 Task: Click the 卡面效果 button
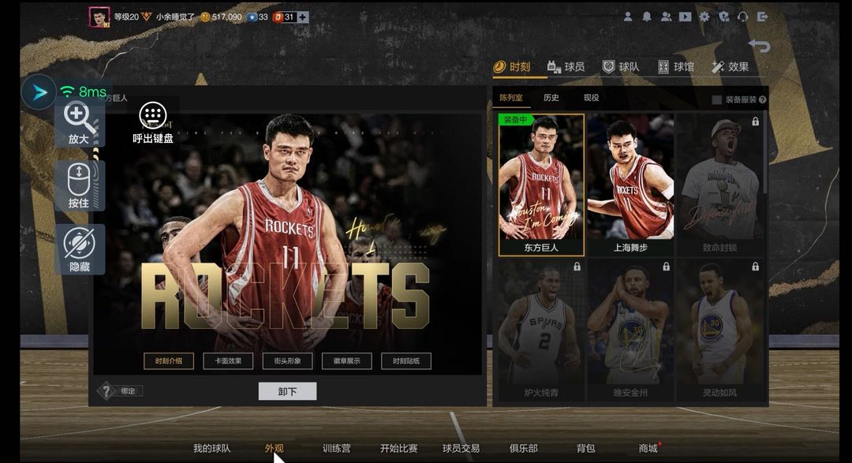(x=228, y=360)
